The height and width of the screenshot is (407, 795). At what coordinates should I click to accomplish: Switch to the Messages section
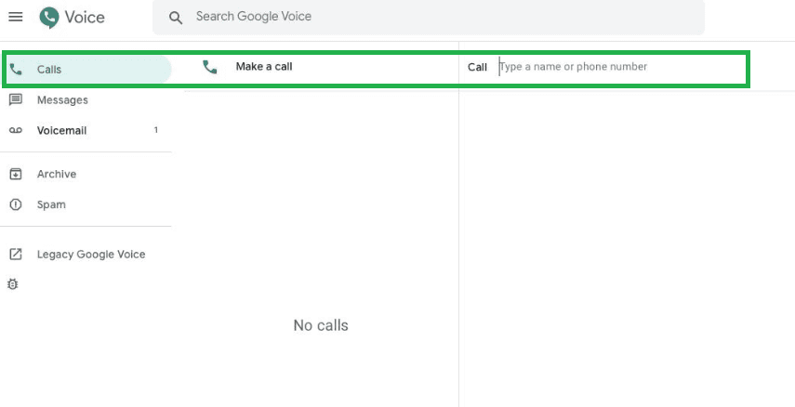[x=62, y=100]
